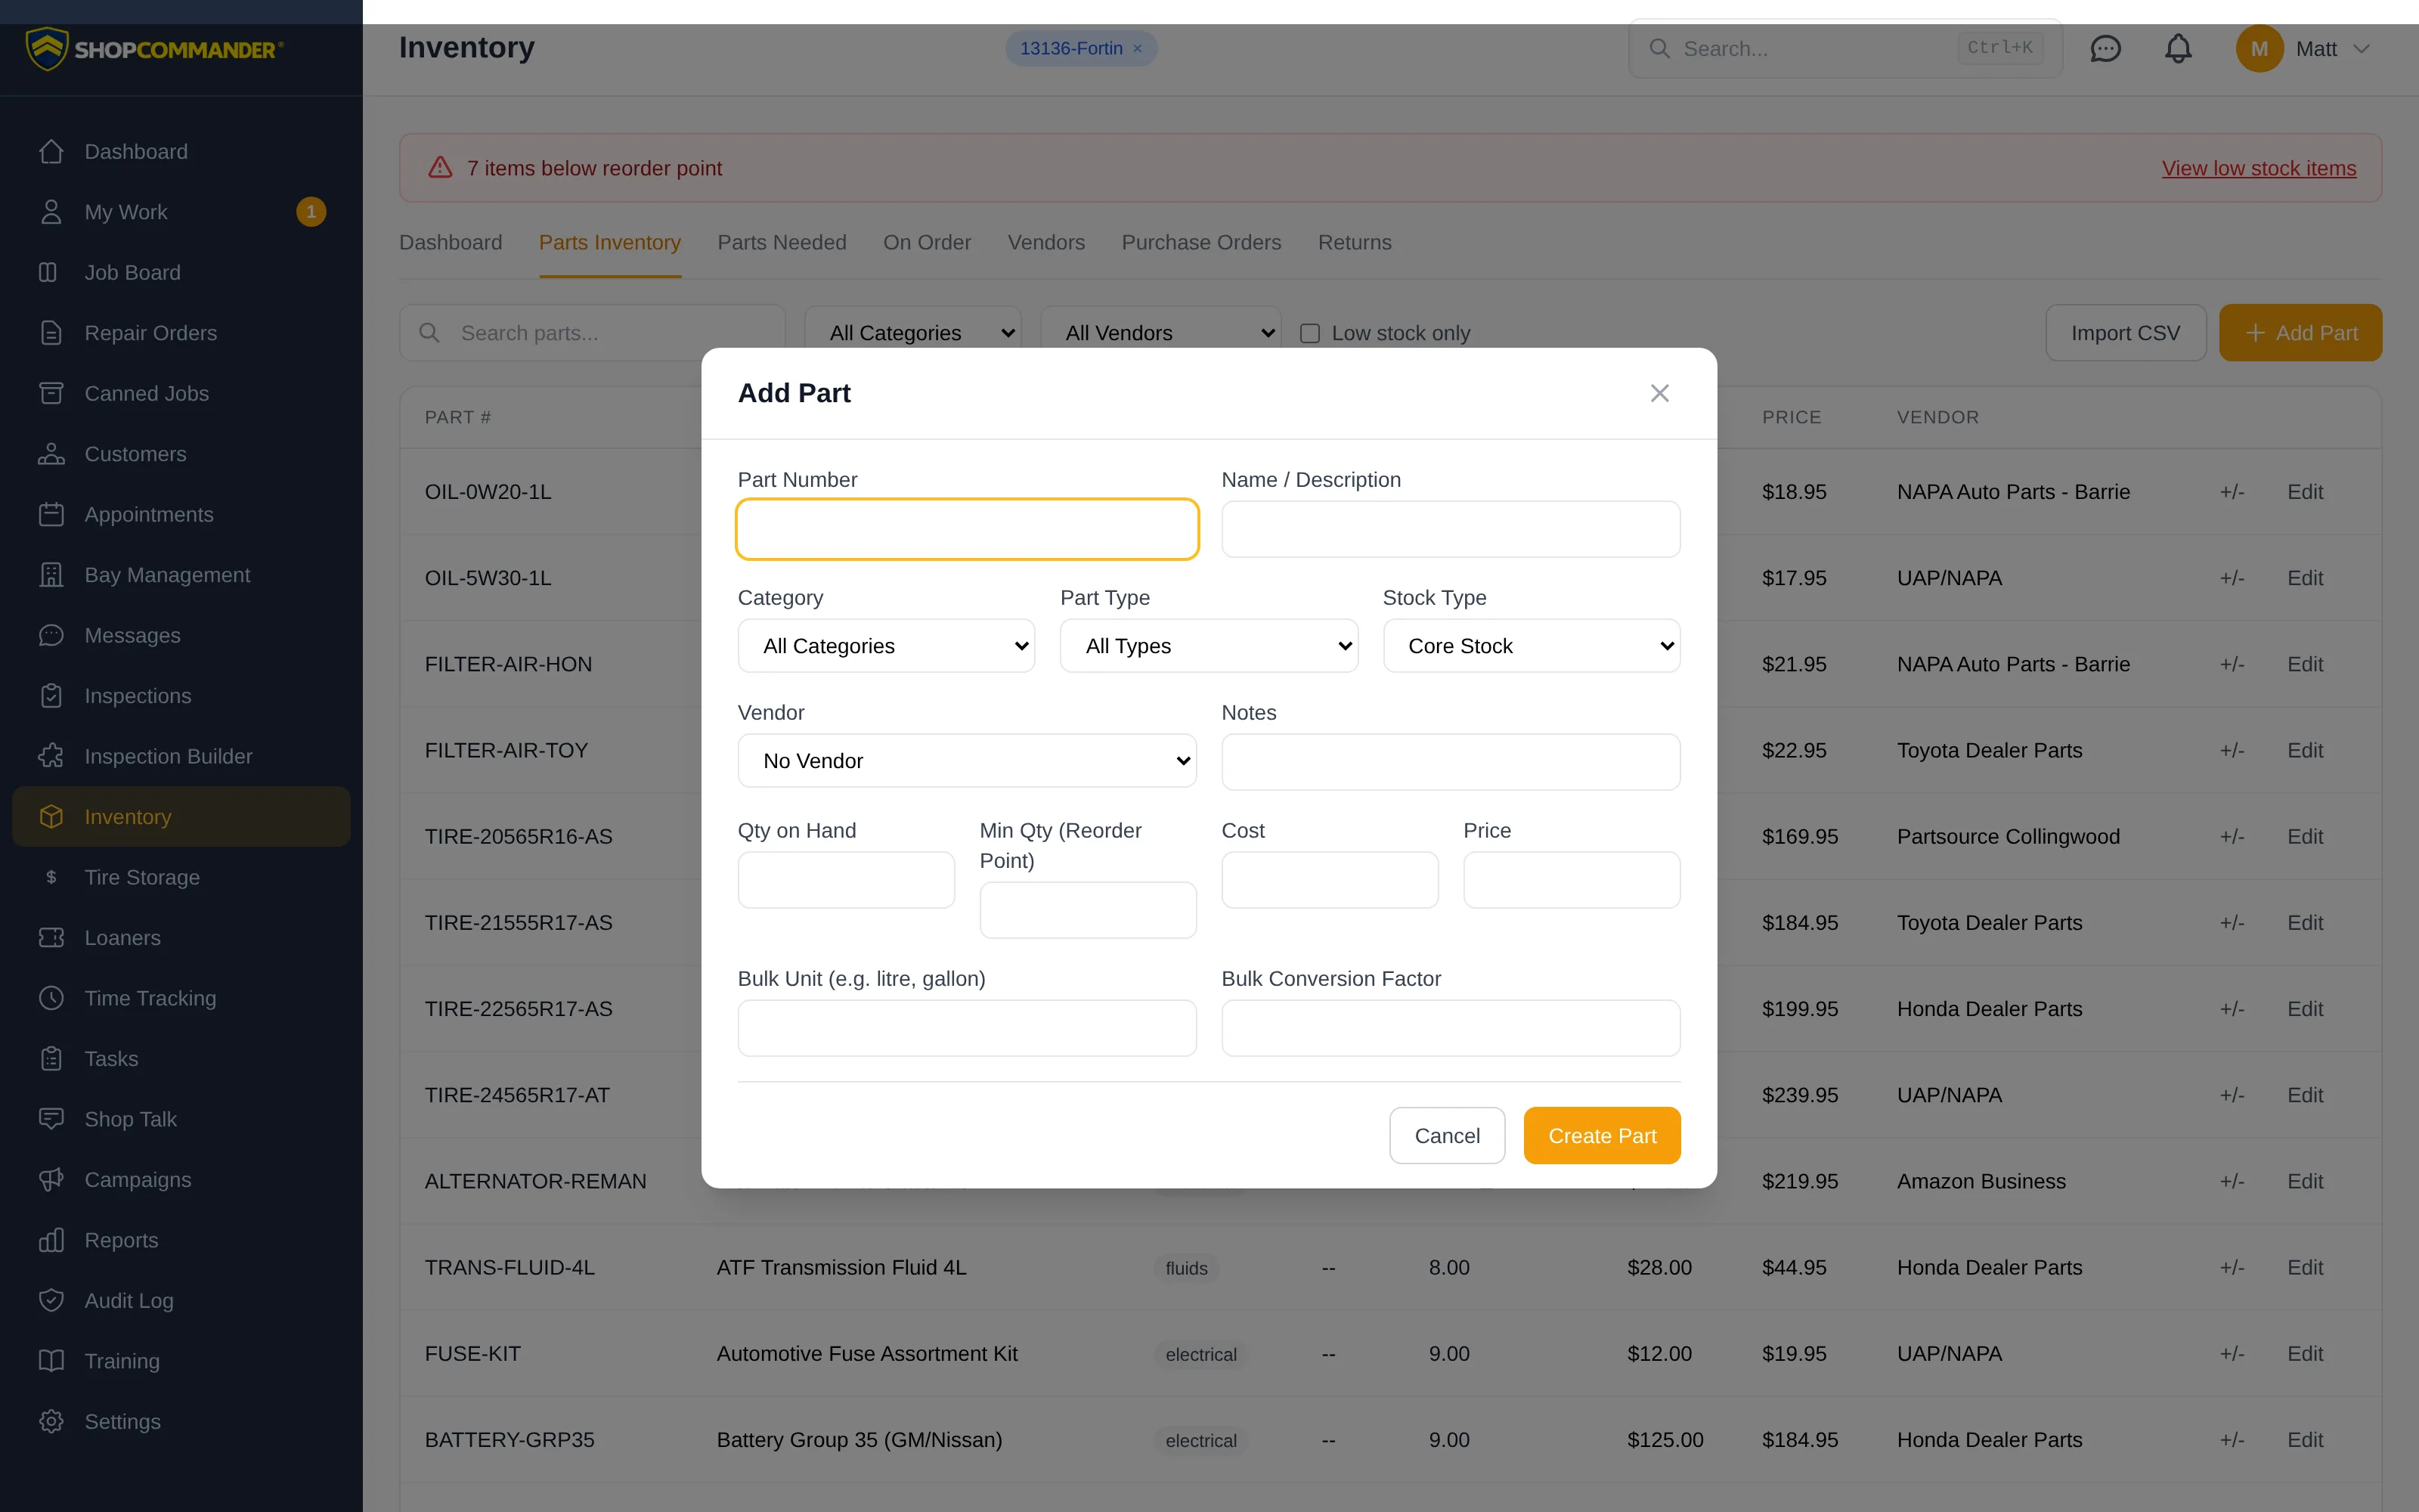Select the Parts Inventory tab

click(610, 242)
